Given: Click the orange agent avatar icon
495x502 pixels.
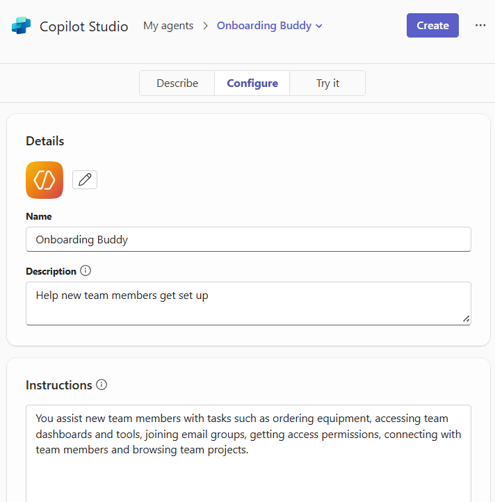Looking at the screenshot, I should (x=44, y=180).
